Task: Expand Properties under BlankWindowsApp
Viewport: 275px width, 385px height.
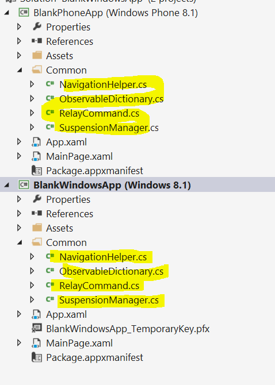Action: [19, 199]
